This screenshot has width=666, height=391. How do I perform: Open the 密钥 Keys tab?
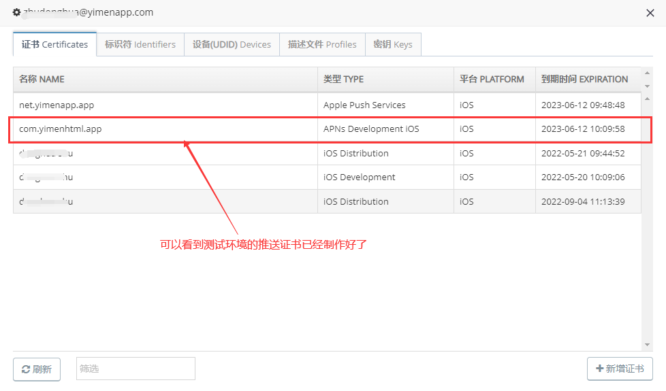(x=393, y=44)
